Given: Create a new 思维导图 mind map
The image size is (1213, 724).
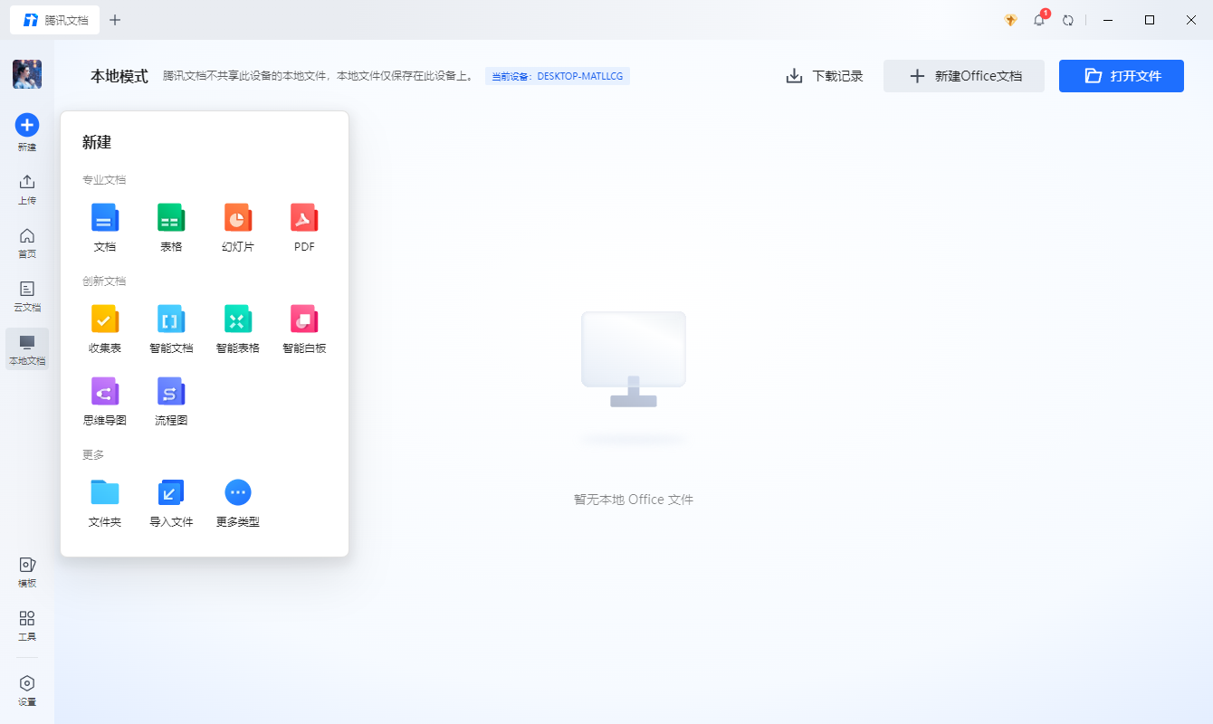Looking at the screenshot, I should pyautogui.click(x=104, y=400).
